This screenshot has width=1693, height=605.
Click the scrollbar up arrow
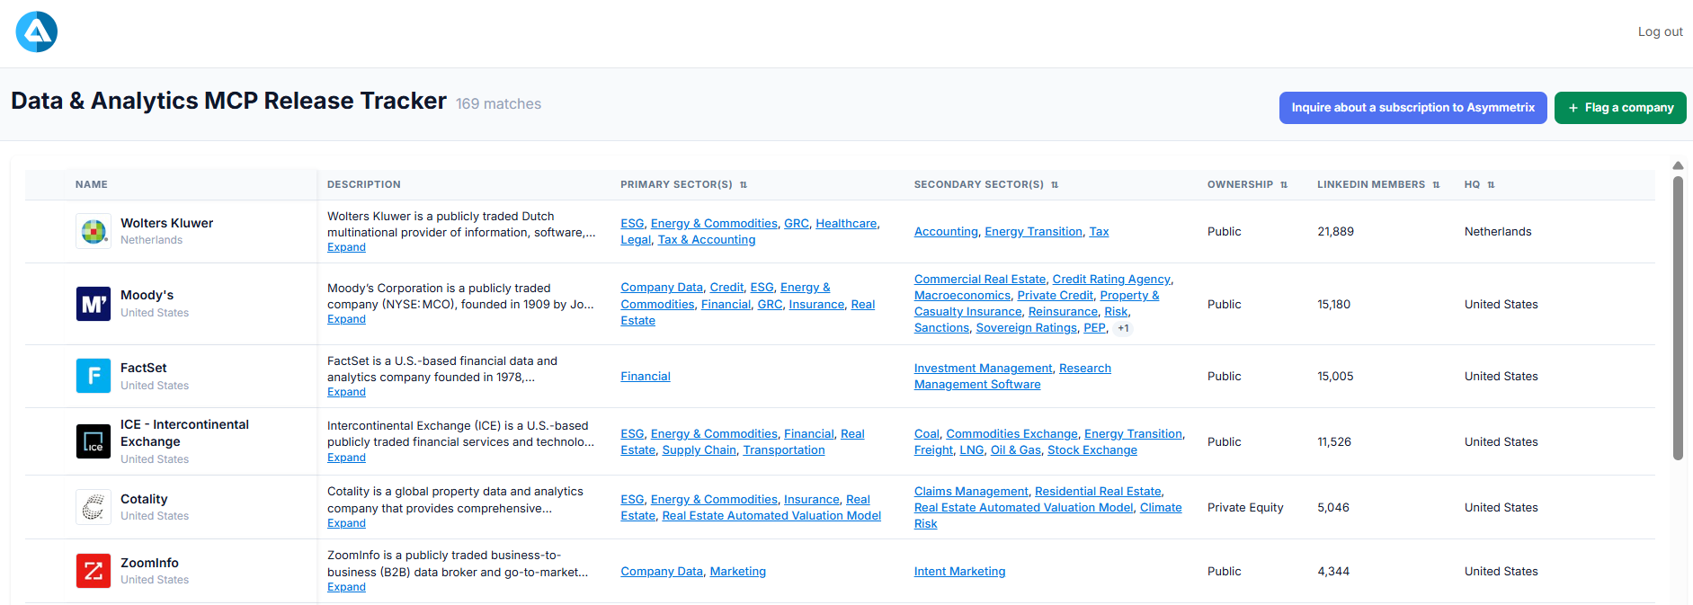(x=1678, y=165)
